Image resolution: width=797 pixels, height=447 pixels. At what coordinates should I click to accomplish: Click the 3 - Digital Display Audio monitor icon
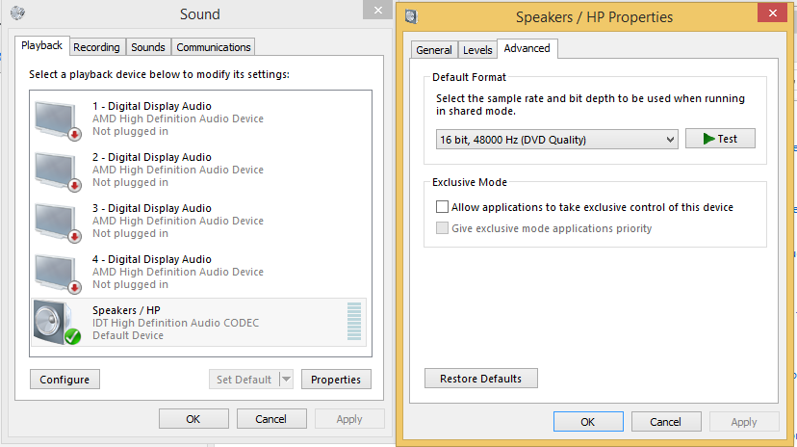pos(57,222)
